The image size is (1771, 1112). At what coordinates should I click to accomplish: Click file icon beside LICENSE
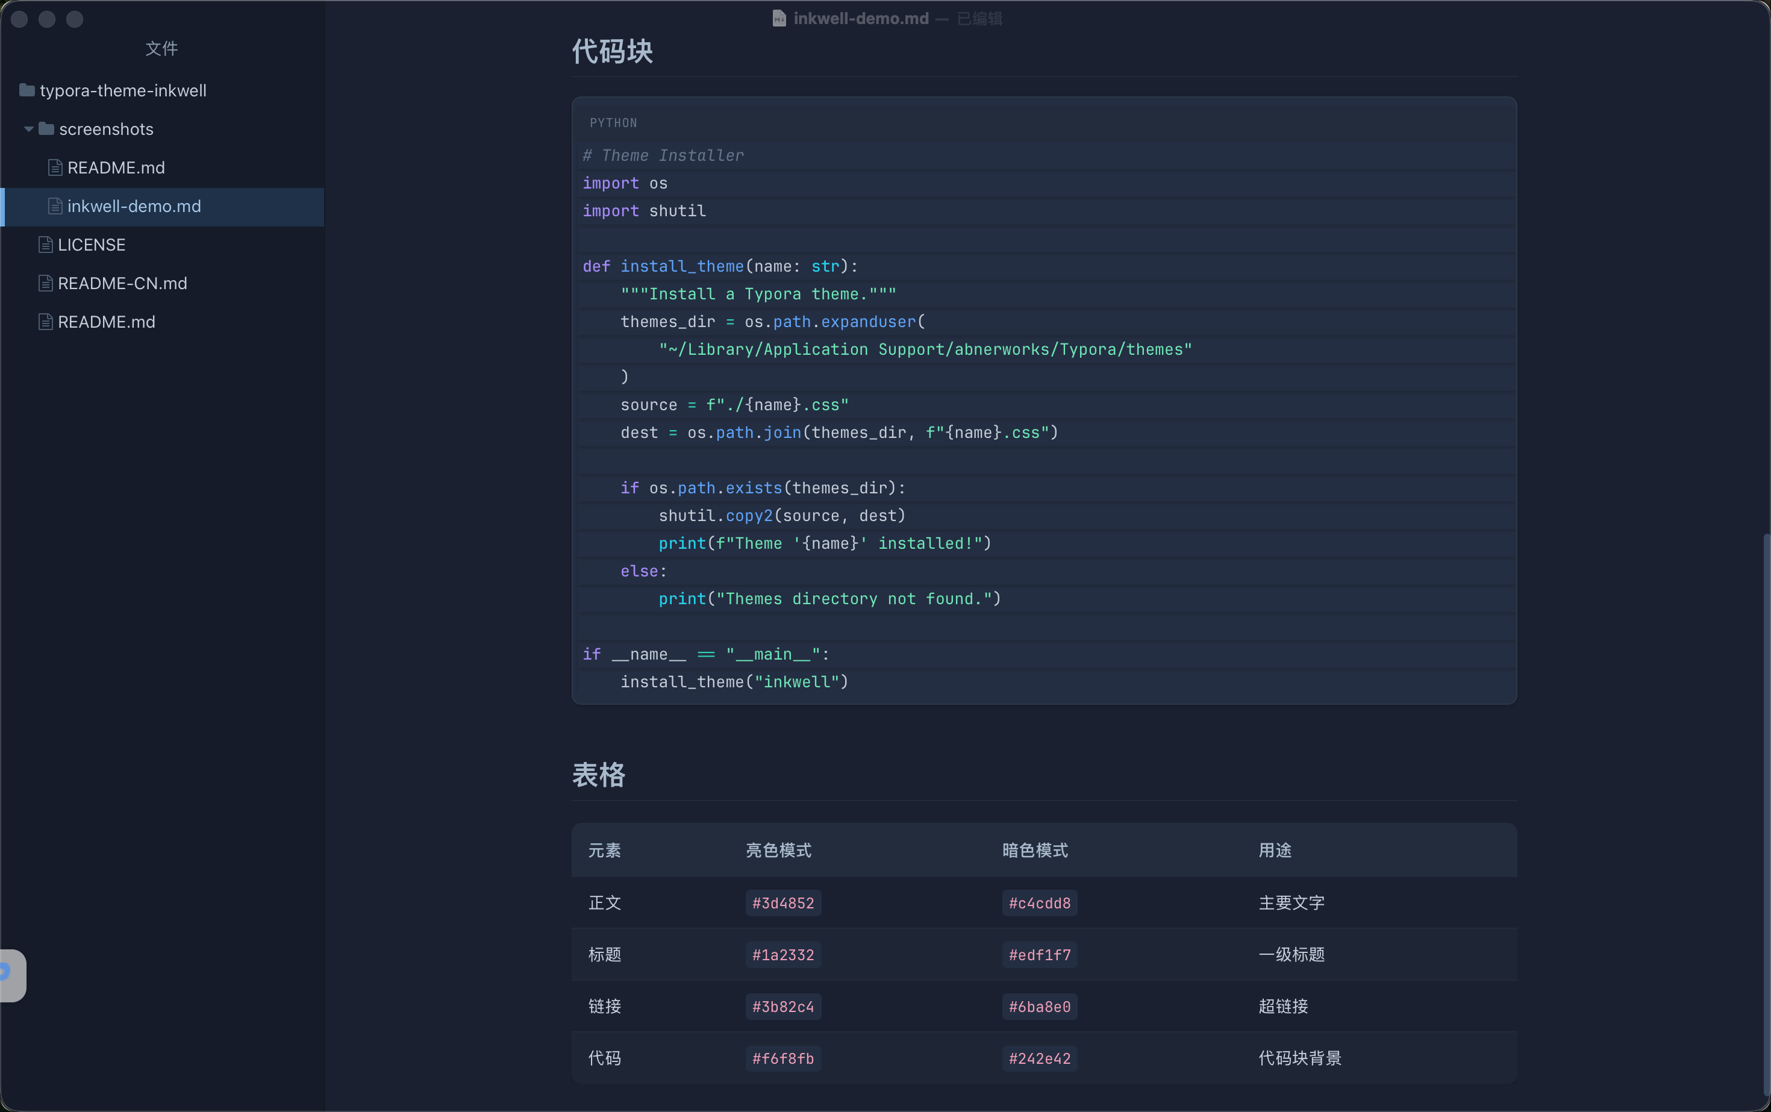click(x=46, y=245)
